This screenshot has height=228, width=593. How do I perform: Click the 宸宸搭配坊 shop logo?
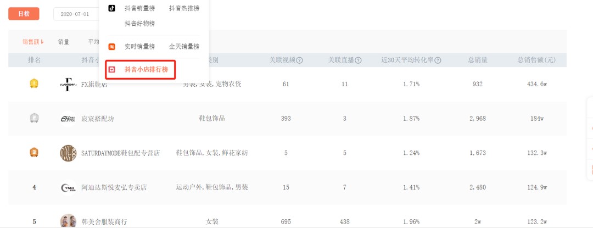[68, 119]
